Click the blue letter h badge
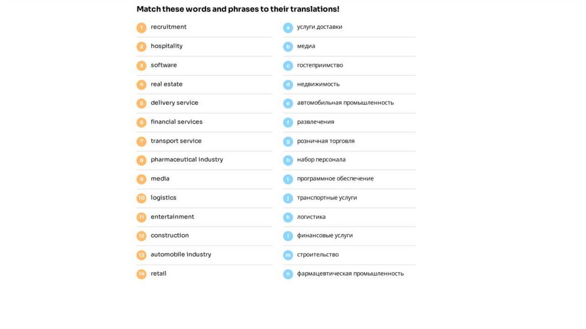 pos(288,160)
